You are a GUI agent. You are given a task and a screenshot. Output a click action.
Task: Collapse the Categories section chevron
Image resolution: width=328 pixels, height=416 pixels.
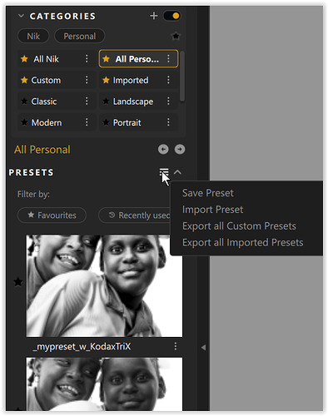(x=21, y=16)
